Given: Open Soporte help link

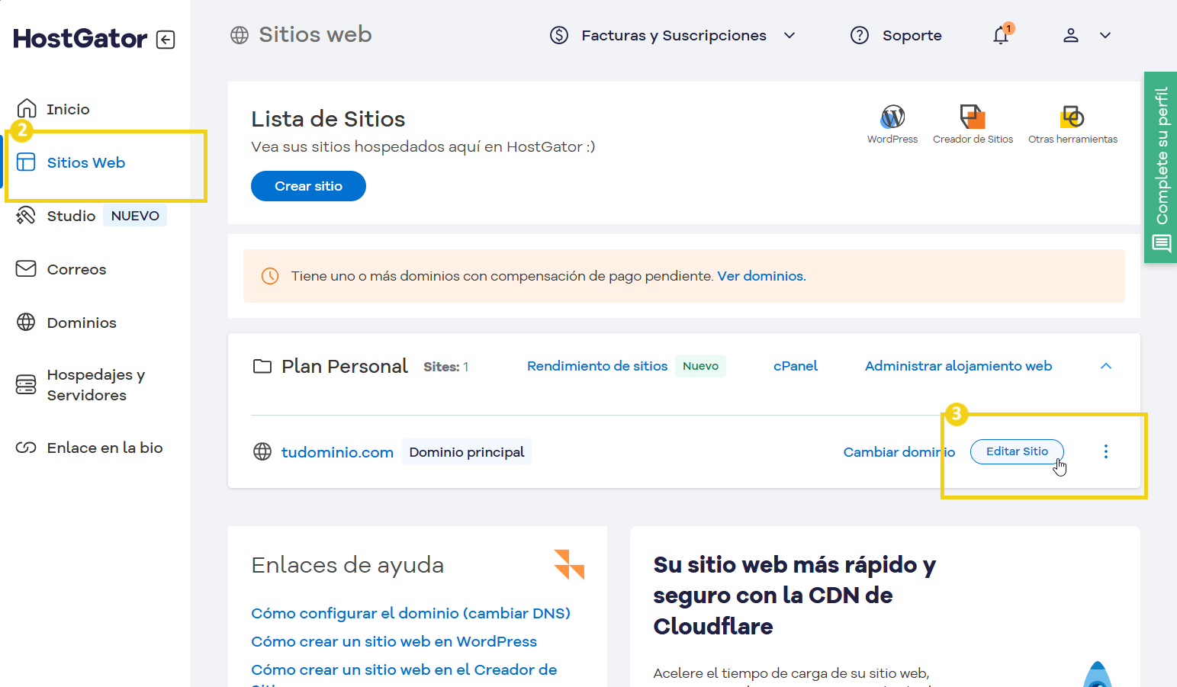Looking at the screenshot, I should click(x=912, y=35).
